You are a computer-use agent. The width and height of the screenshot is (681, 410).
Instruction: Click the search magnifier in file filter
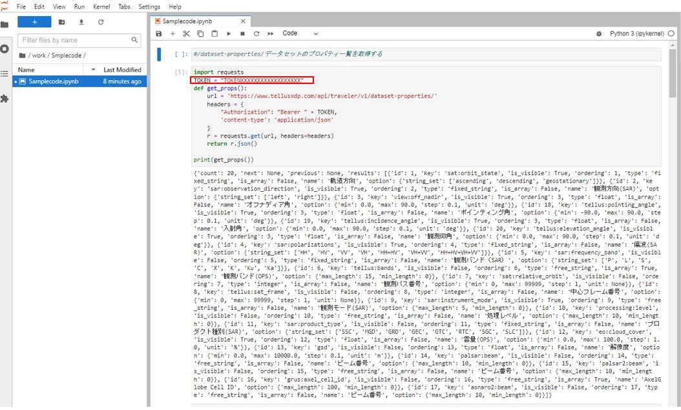point(134,40)
